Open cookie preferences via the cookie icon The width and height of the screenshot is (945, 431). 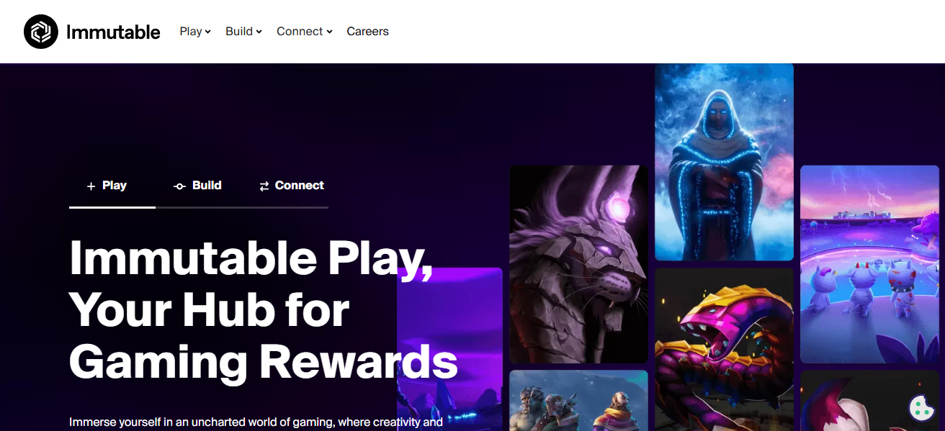(x=921, y=408)
